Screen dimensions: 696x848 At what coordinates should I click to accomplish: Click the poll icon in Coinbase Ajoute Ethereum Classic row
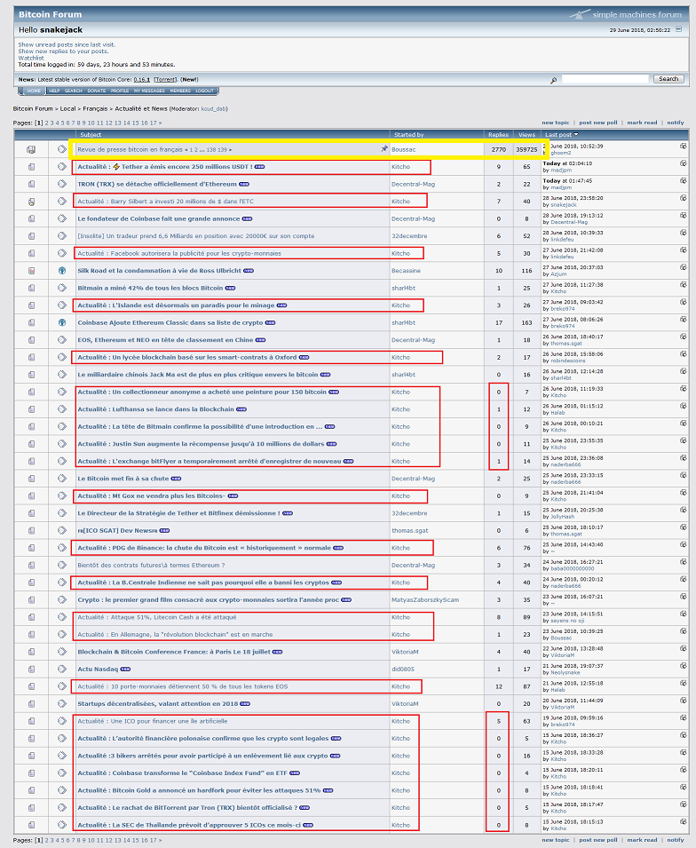(62, 322)
